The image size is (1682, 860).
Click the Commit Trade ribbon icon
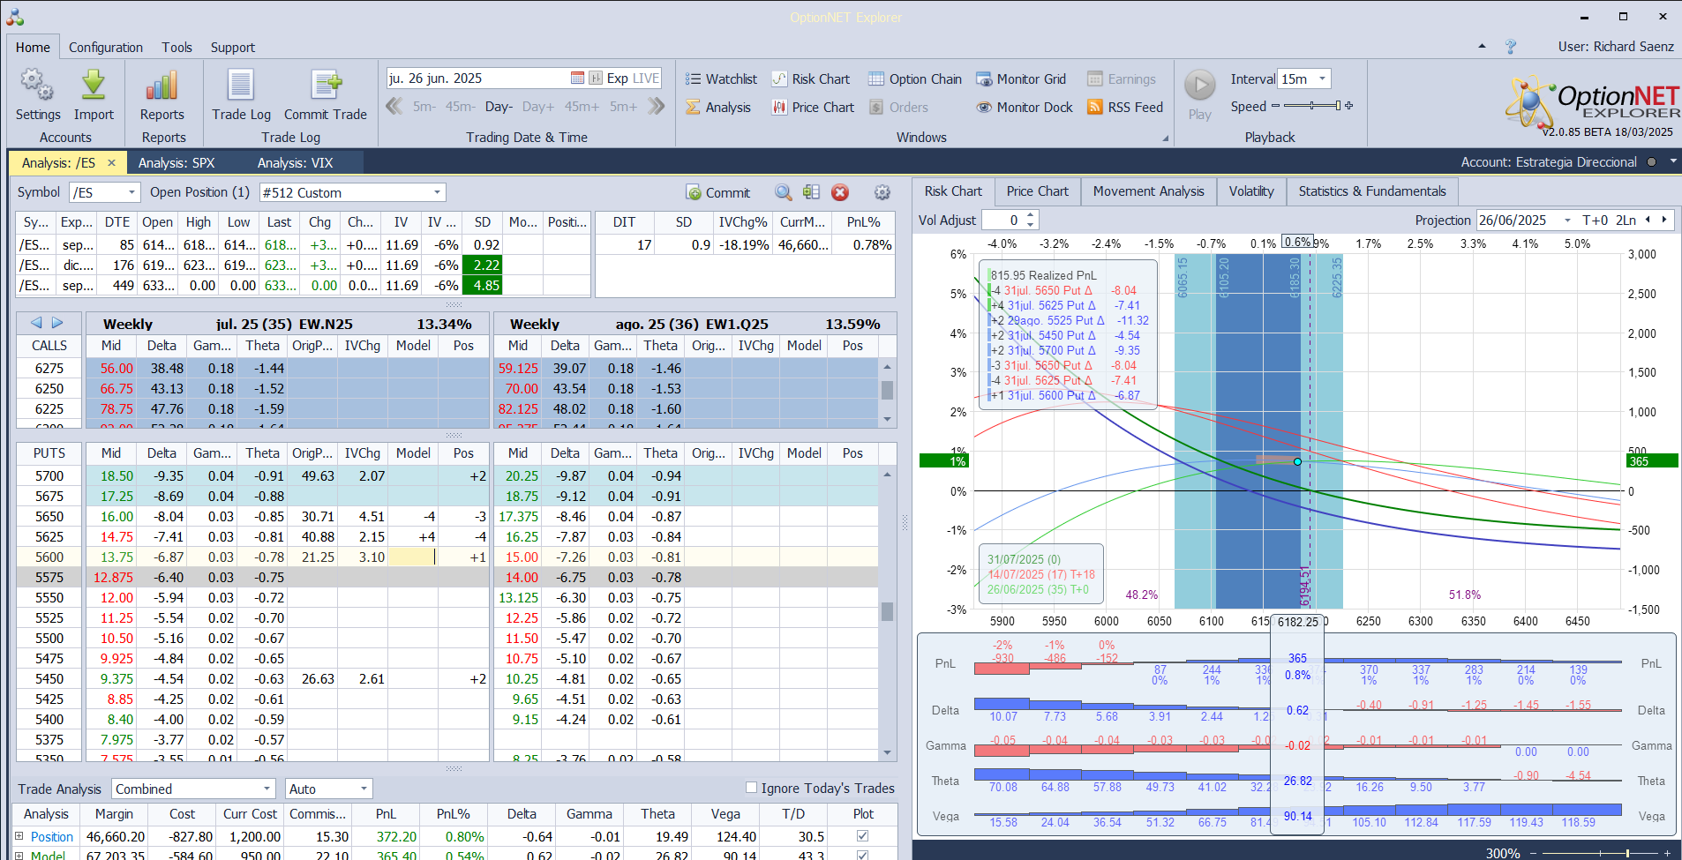point(326,86)
